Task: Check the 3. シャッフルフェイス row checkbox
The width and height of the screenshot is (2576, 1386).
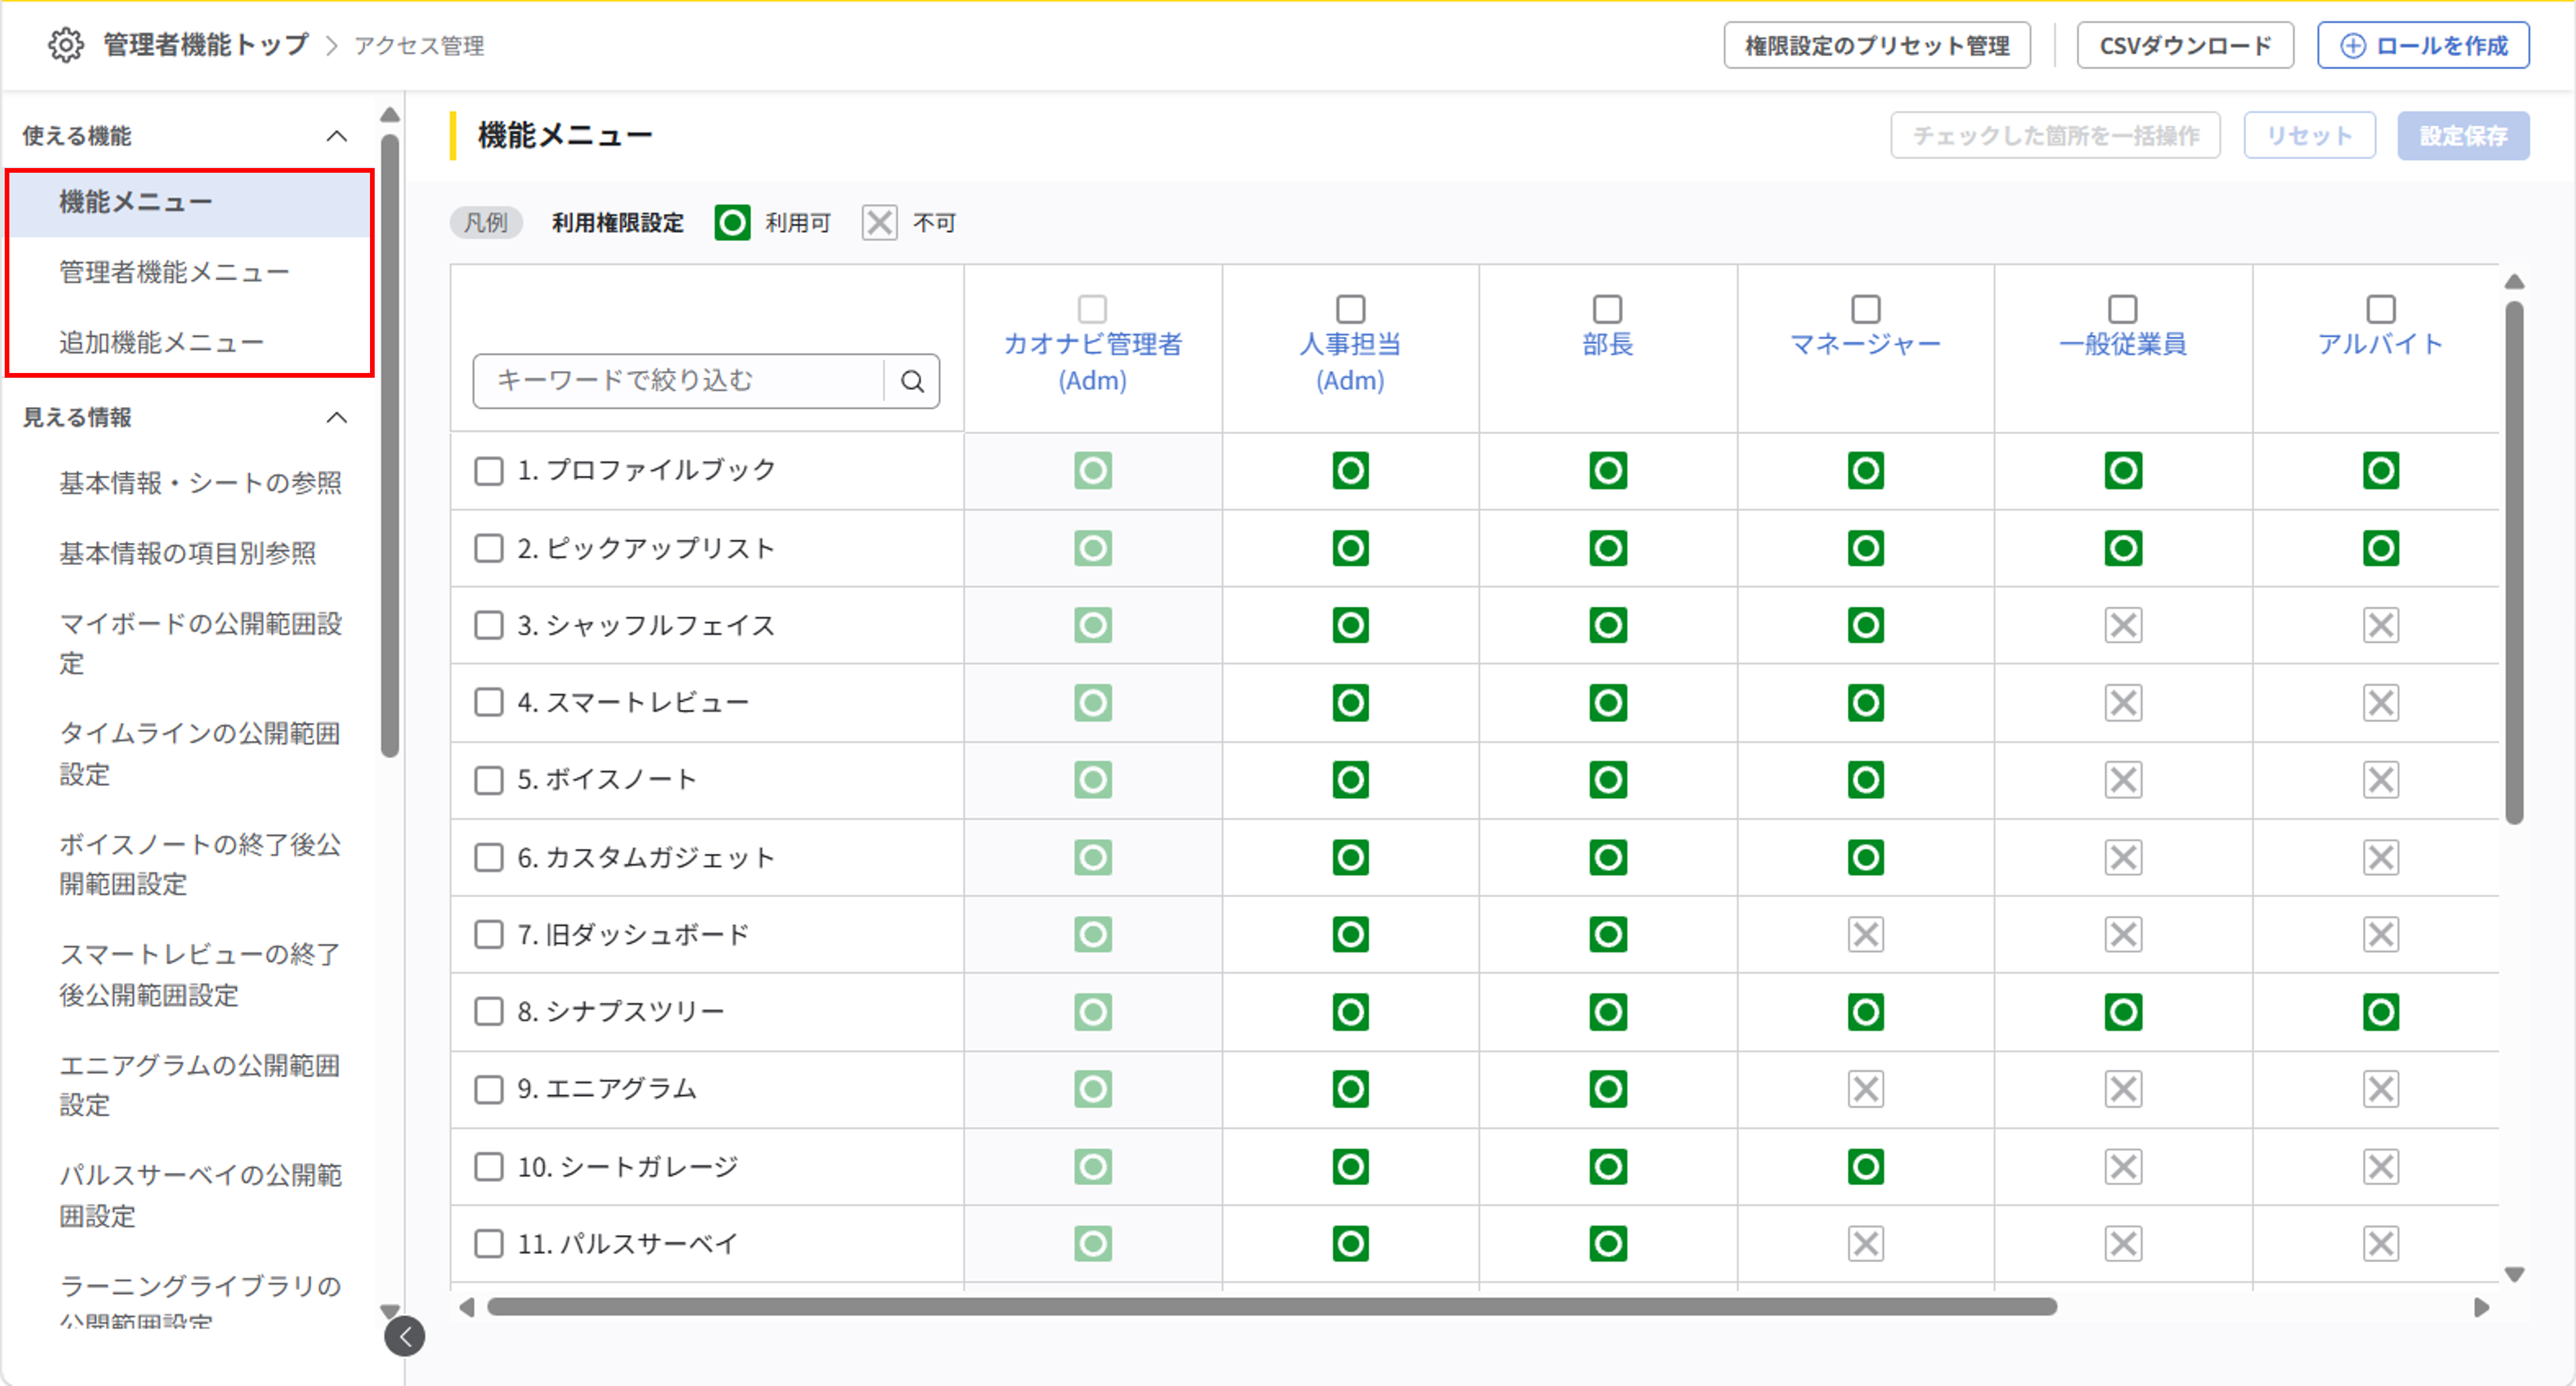Action: [488, 625]
